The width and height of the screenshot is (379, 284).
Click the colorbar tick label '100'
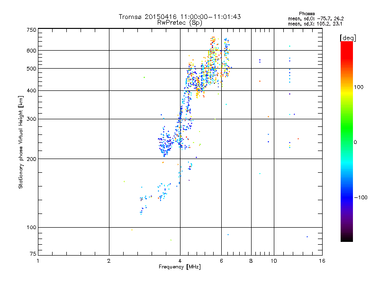359,87
